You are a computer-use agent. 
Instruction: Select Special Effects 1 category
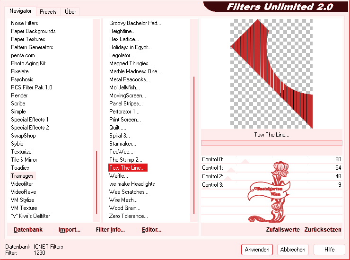(x=29, y=120)
